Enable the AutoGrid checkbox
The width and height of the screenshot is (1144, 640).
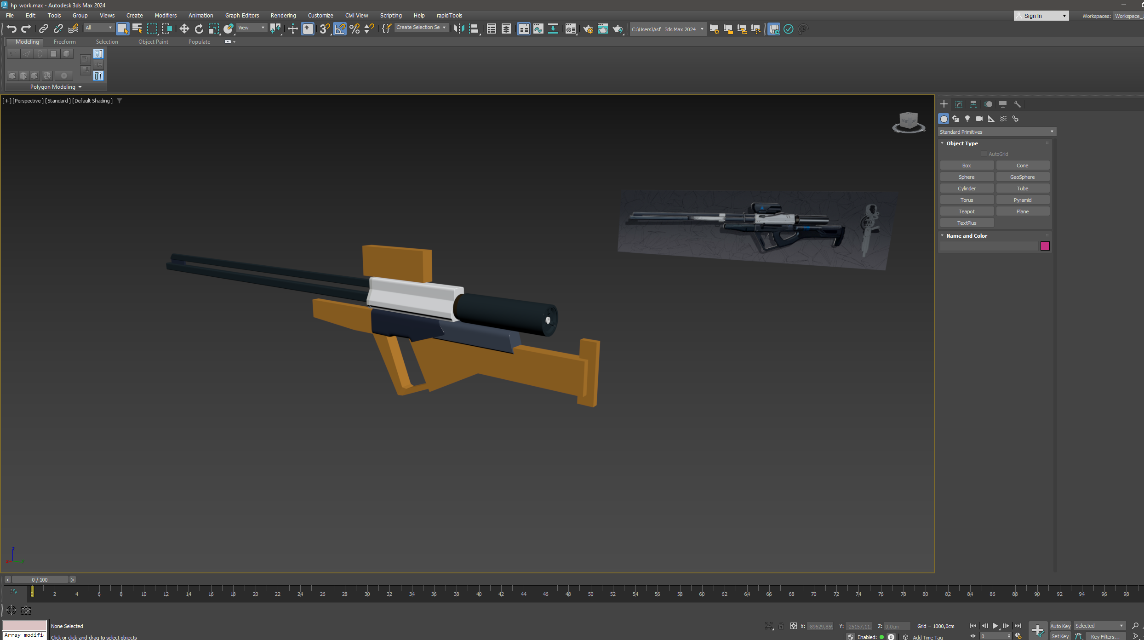point(984,154)
